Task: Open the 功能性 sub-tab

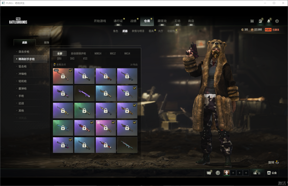Action: point(171,31)
